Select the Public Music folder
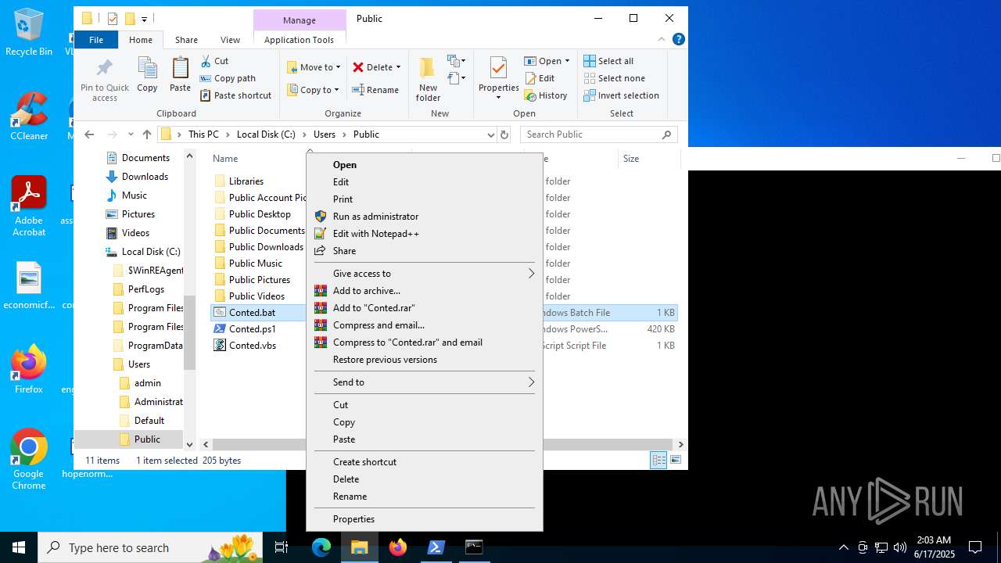The height and width of the screenshot is (563, 1001). [255, 264]
